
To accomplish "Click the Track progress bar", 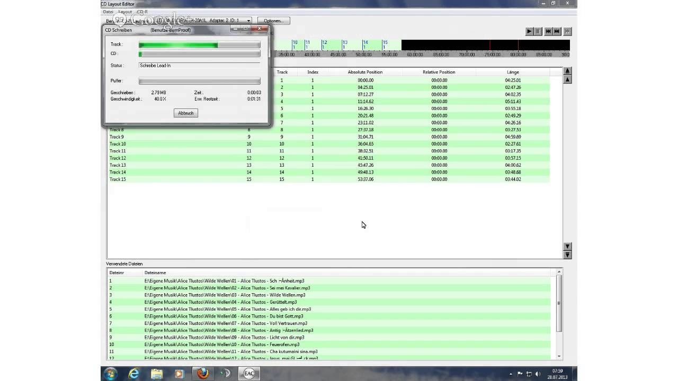I will tap(200, 45).
